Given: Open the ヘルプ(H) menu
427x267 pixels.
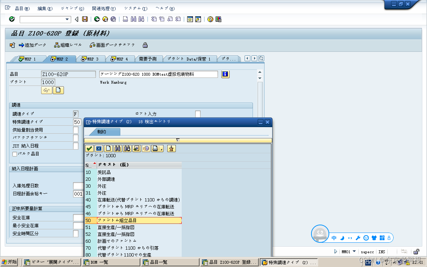Looking at the screenshot, I should (x=165, y=8).
